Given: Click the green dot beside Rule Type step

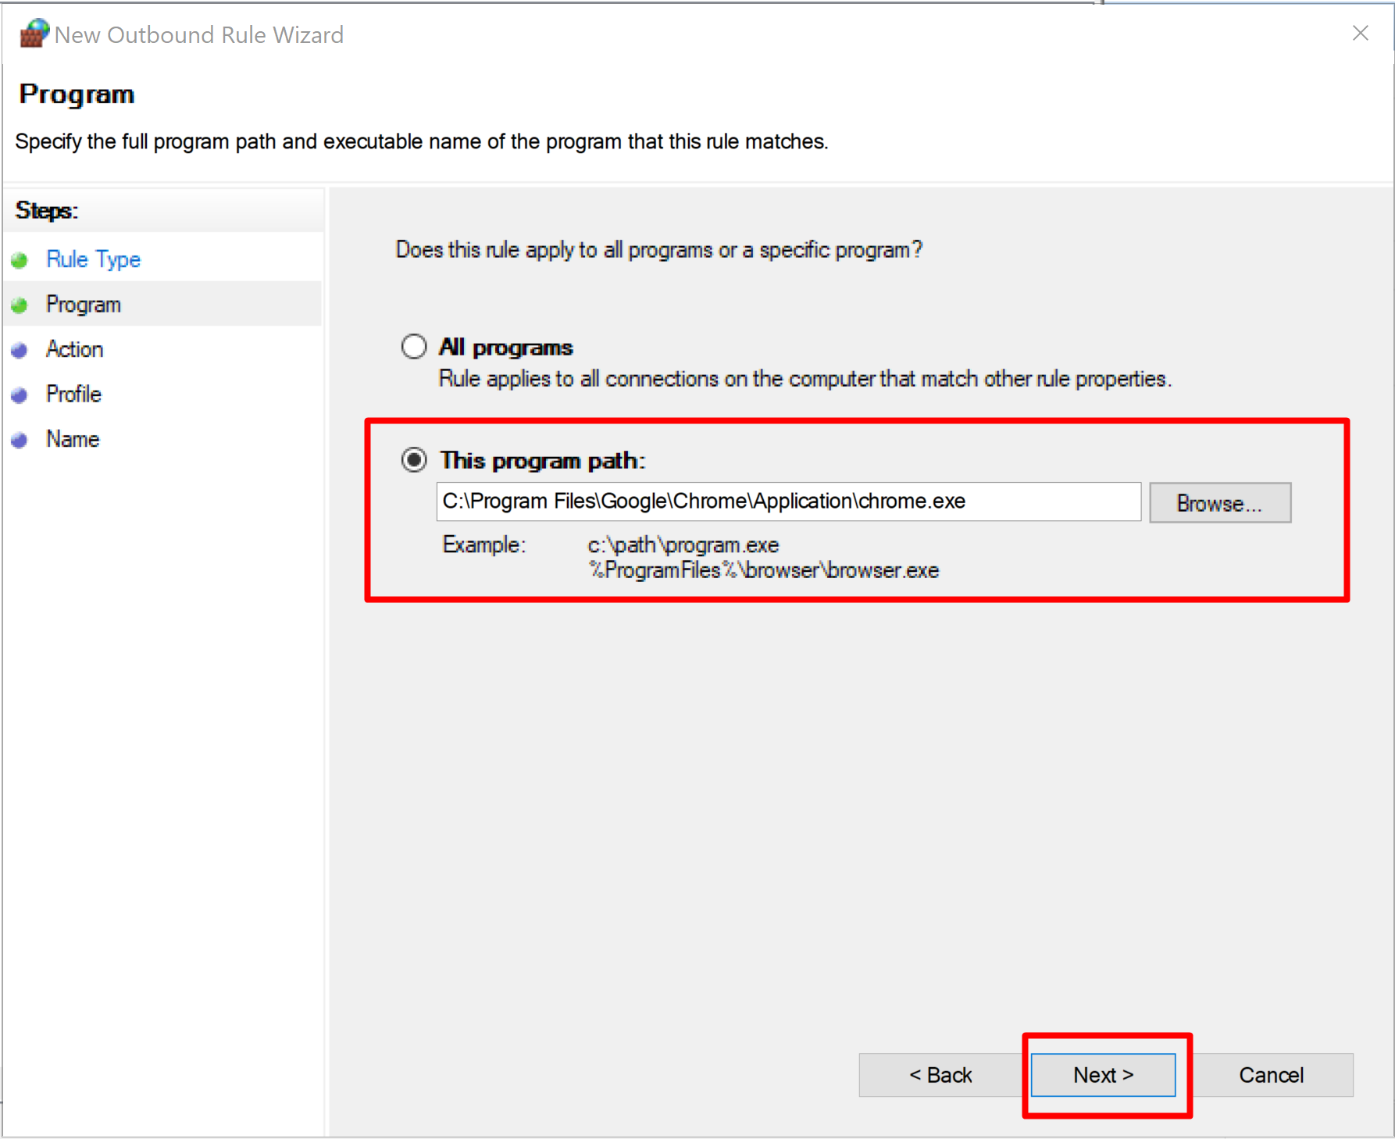Looking at the screenshot, I should click(20, 259).
